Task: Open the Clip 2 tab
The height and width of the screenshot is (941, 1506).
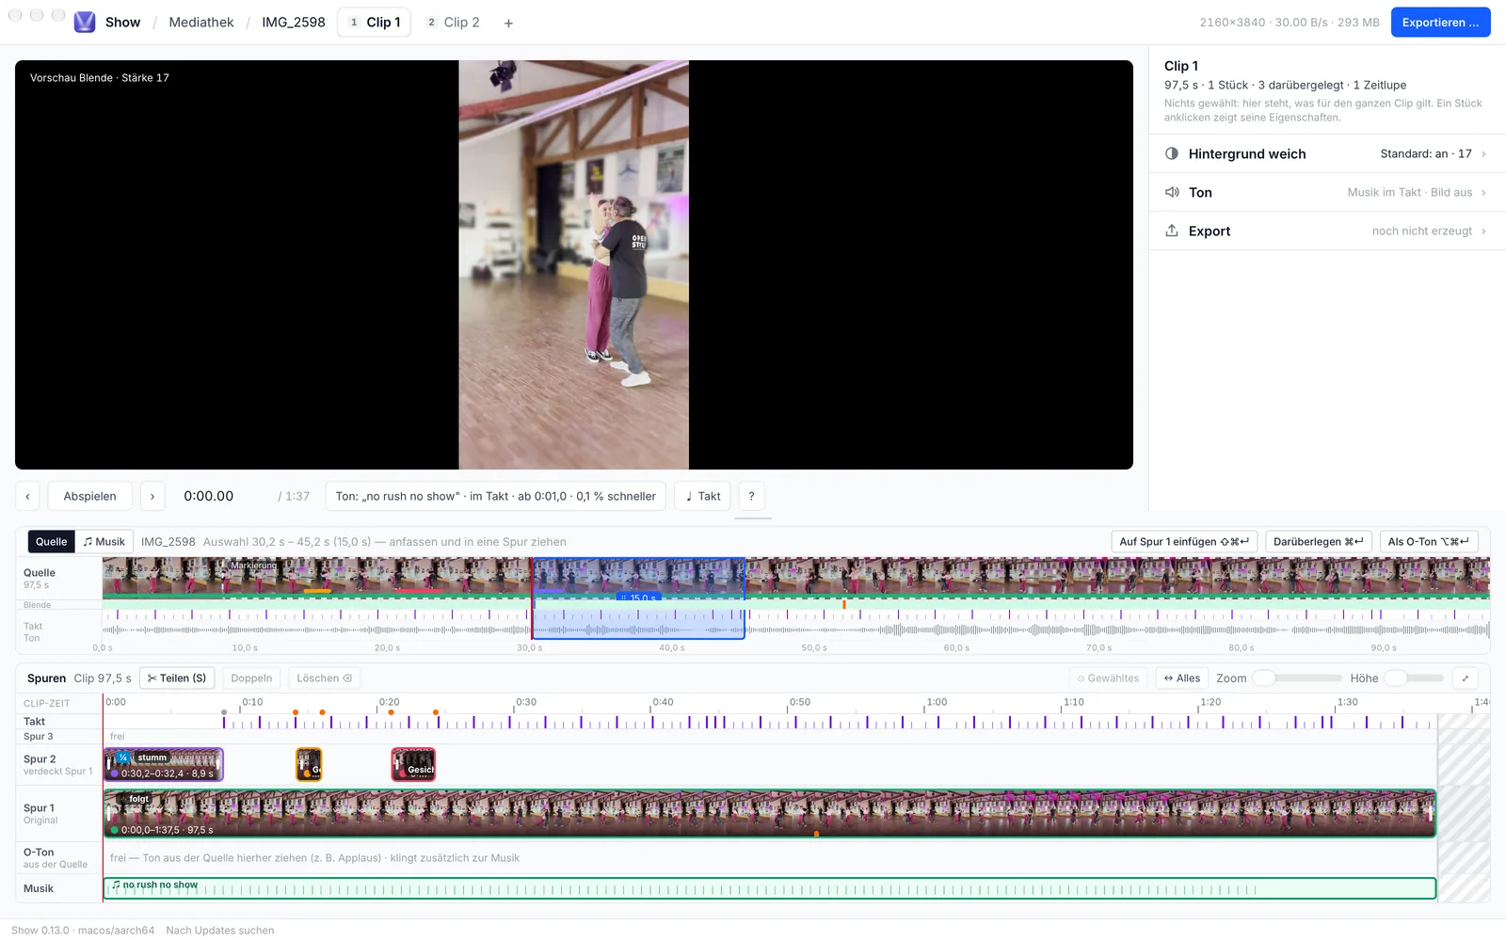Action: 453,22
